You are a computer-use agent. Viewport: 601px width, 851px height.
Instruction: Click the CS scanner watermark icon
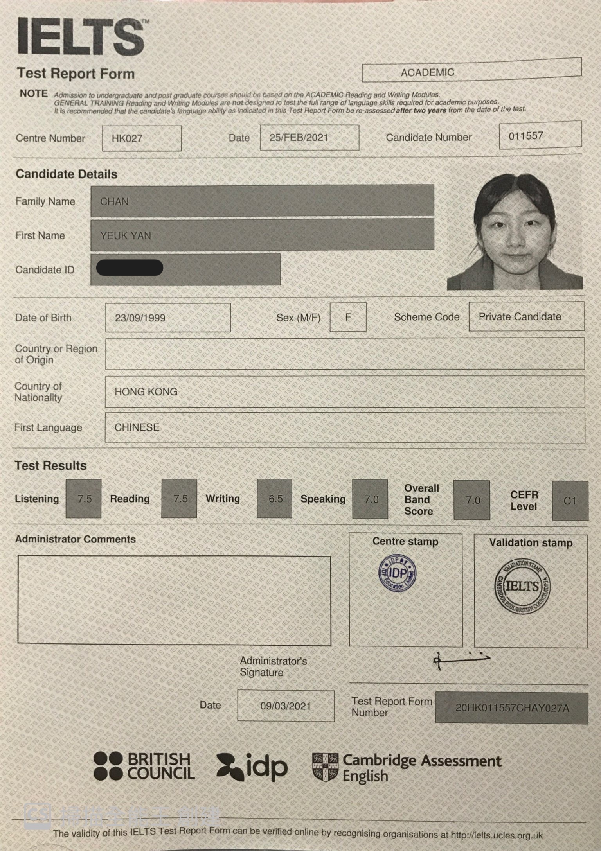point(37,816)
